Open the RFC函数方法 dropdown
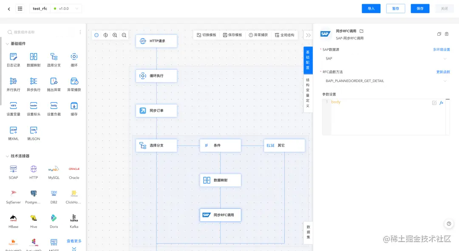This screenshot has width=459, height=251. coord(386,81)
